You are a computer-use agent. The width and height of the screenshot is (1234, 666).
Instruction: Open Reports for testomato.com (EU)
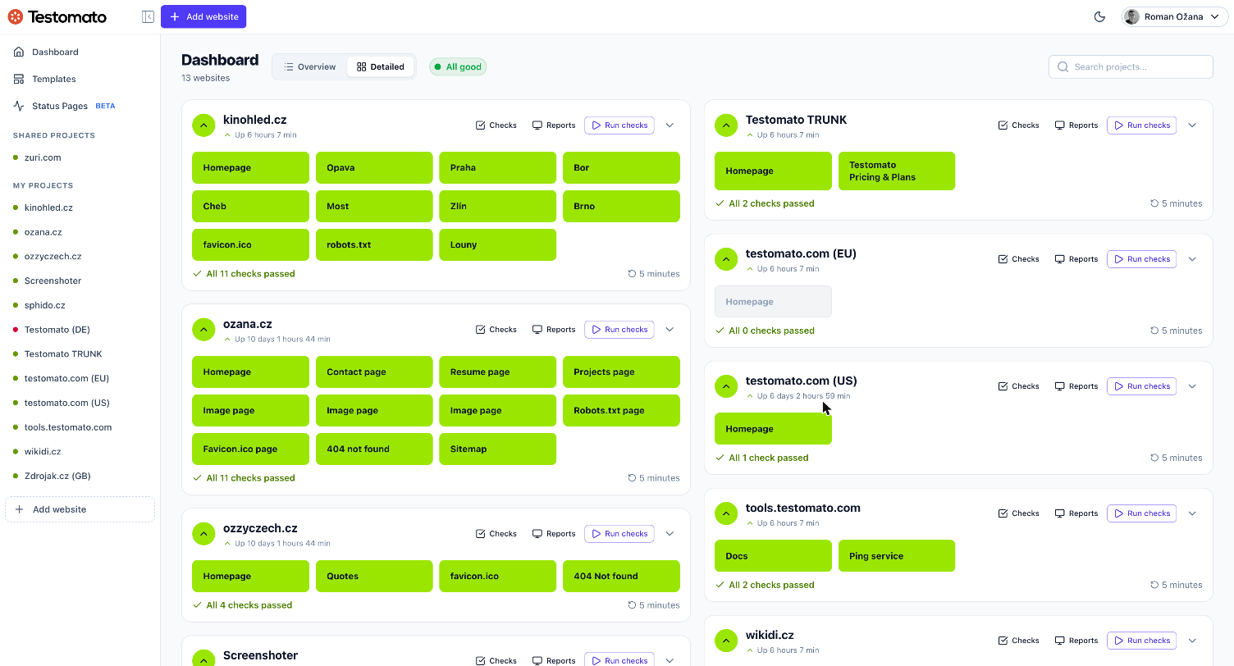click(x=1076, y=259)
